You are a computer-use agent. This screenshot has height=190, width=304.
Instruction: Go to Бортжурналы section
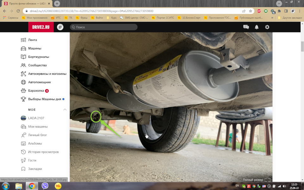(38, 57)
